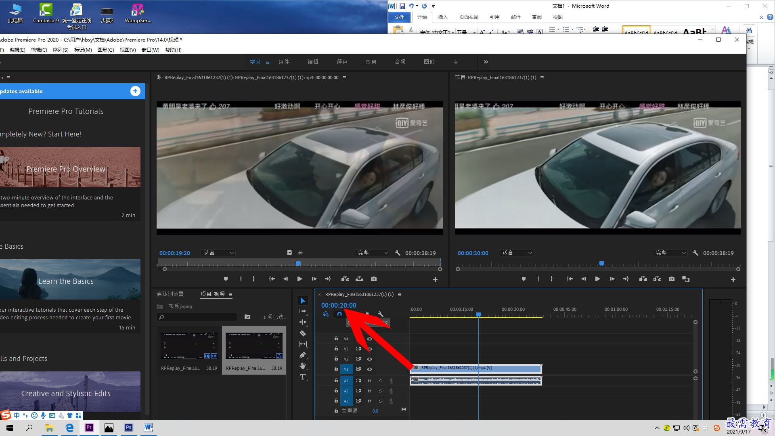Open Creative and Stylistic Edits tutorial
The height and width of the screenshot is (436, 775).
point(69,392)
